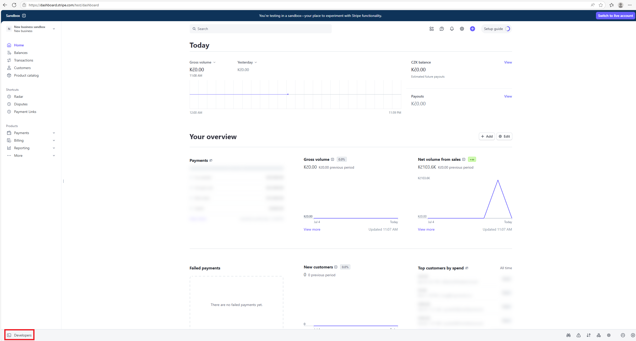Viewport: 636px width, 341px height.
Task: Click View more under Net volume chart
Action: [x=426, y=229]
